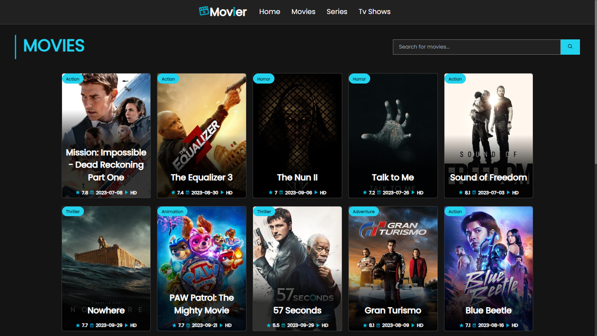The image size is (597, 336).
Task: Click the Movier clapperboard logo icon
Action: [x=204, y=11]
